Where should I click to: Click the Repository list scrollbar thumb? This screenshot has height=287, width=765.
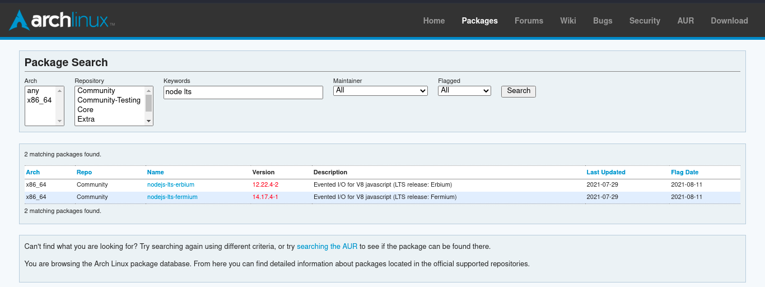pos(148,103)
